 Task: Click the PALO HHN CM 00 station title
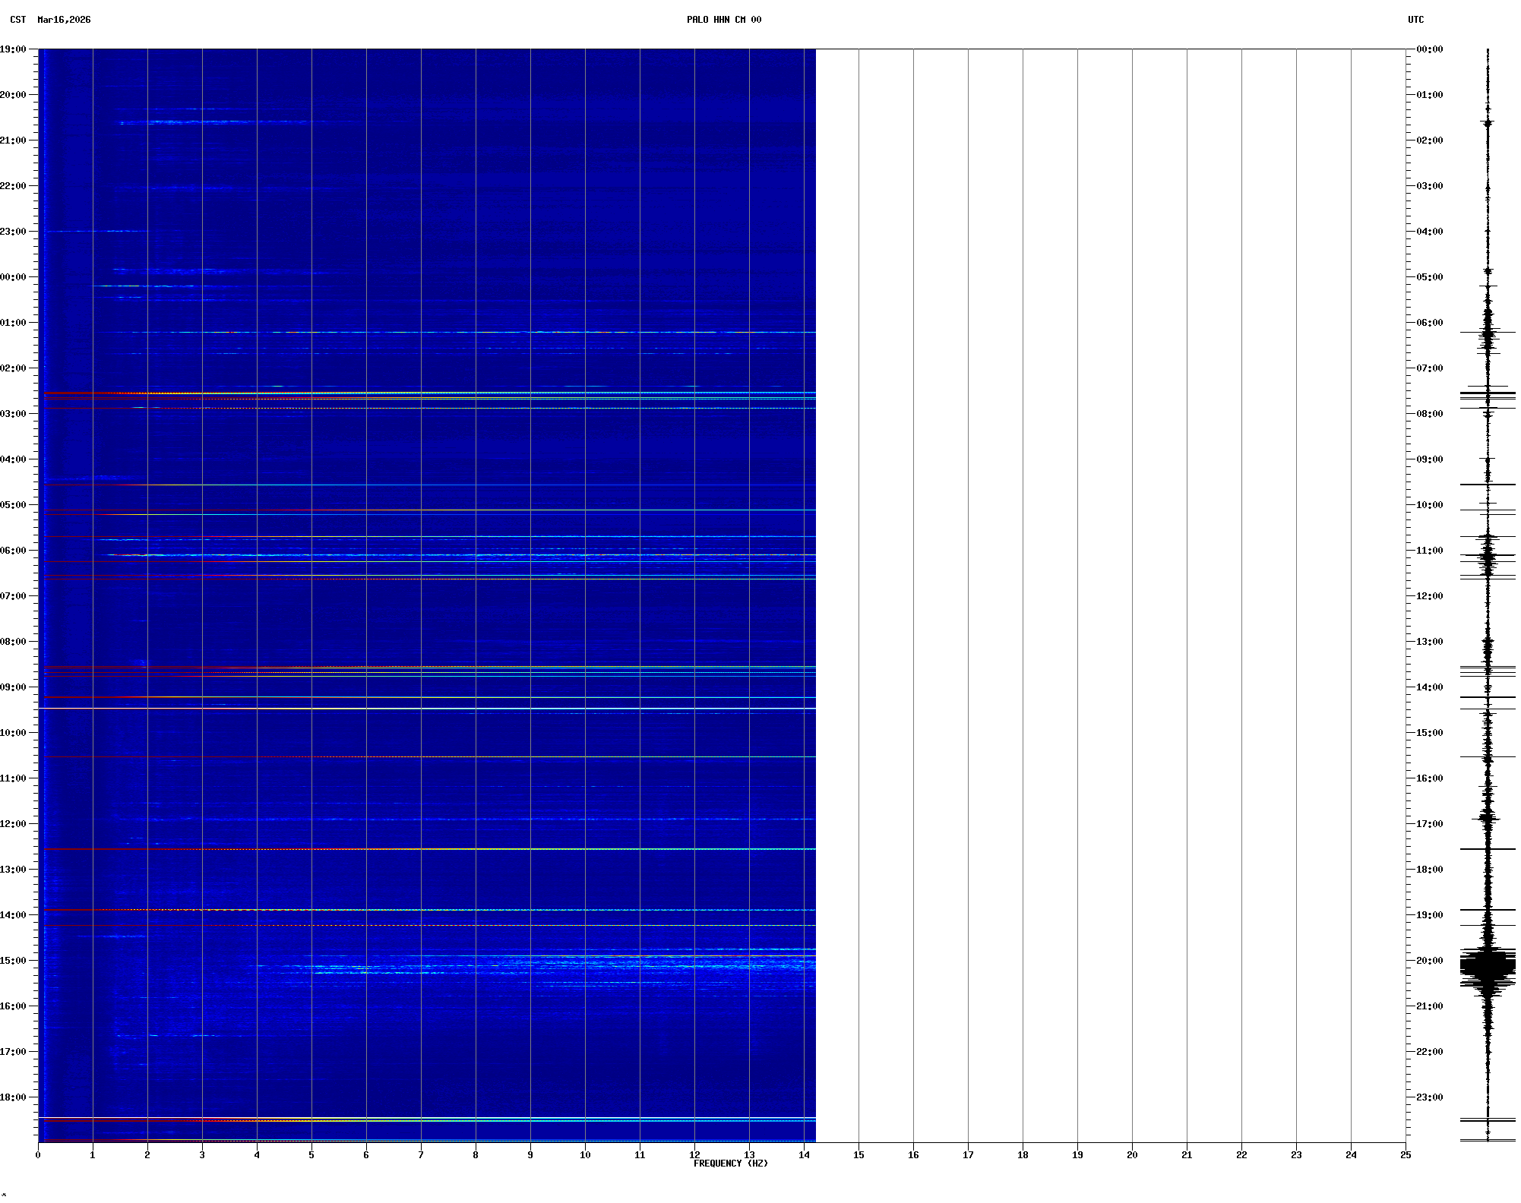pos(723,20)
